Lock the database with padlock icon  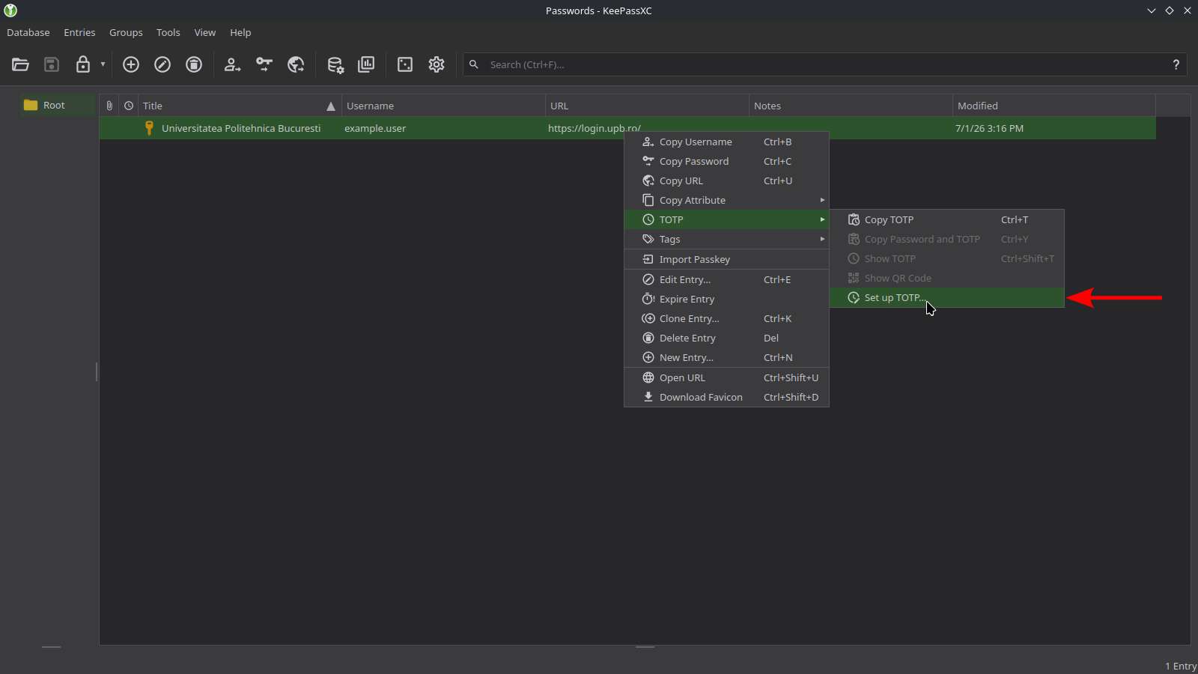[83, 64]
